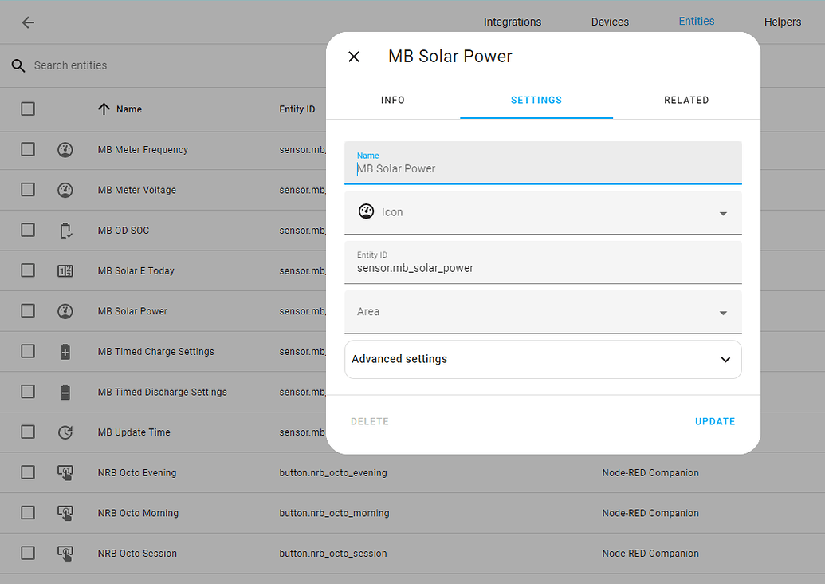The image size is (825, 584).
Task: Open the Area dropdown
Action: pos(543,312)
